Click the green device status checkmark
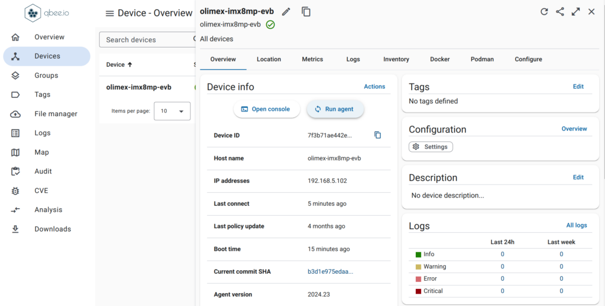The image size is (605, 306). 270,25
